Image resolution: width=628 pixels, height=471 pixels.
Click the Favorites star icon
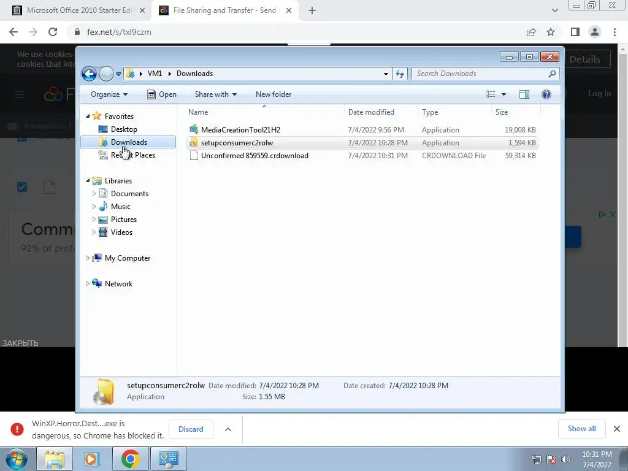point(97,116)
